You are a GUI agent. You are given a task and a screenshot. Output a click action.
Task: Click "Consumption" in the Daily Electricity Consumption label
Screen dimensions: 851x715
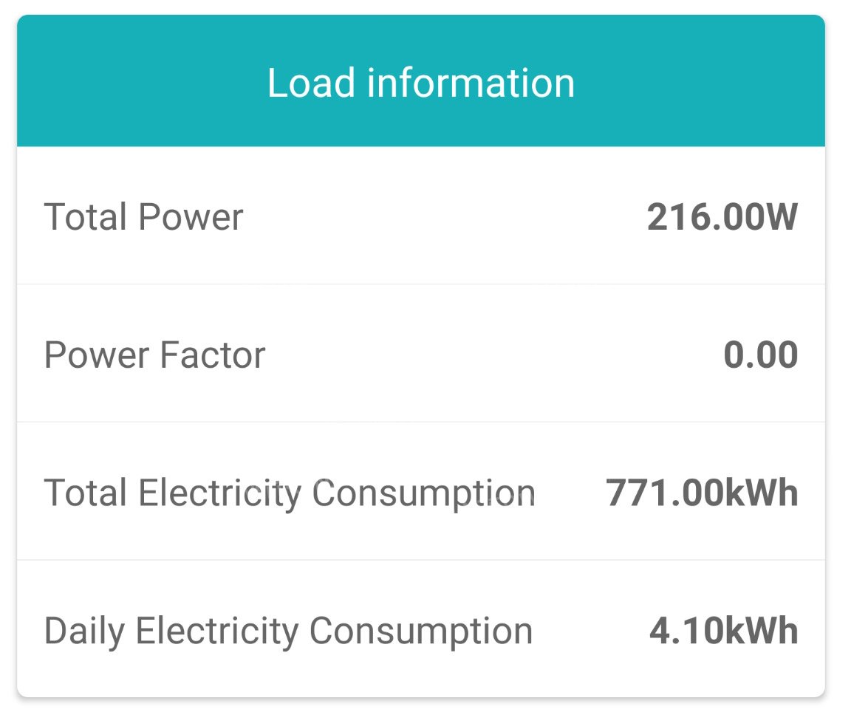coord(421,632)
